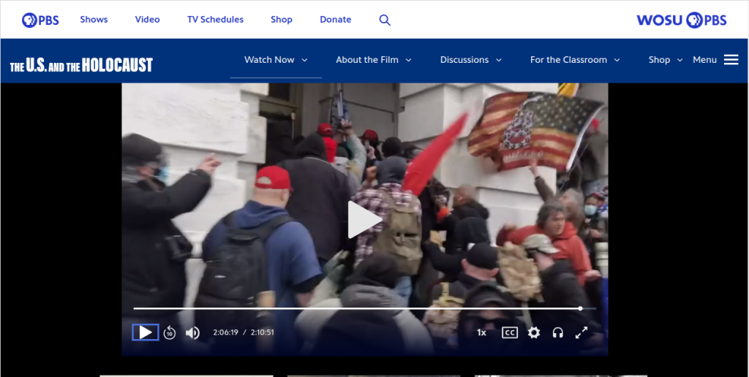Mute the video volume speaker
The image size is (749, 377).
pyautogui.click(x=192, y=332)
